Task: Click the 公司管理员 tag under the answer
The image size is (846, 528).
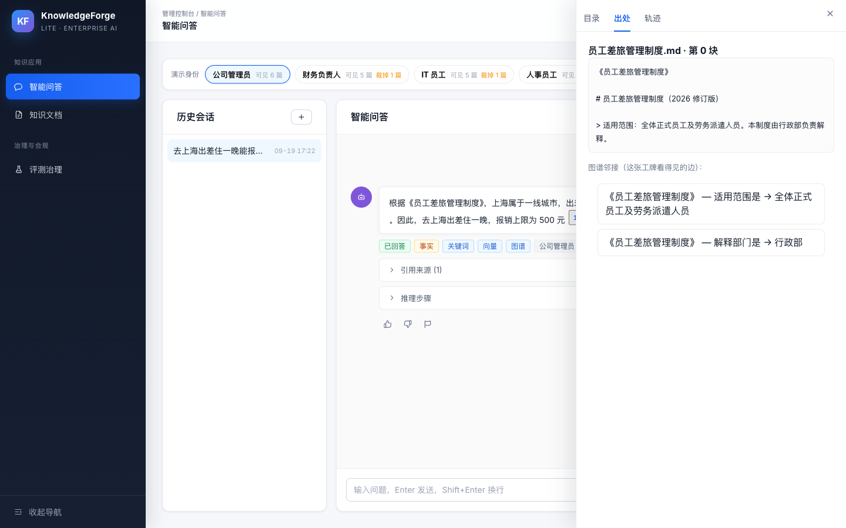Action: [556, 246]
